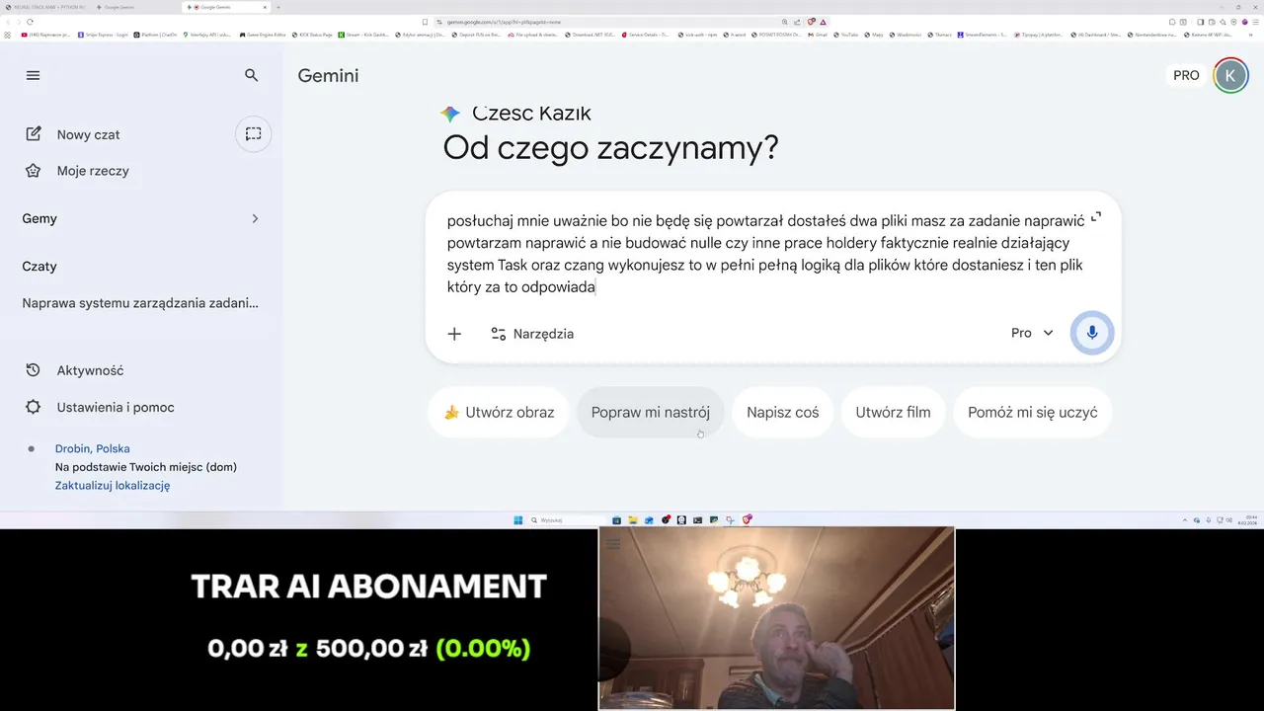Show hidden system tray icons chevron
The image size is (1264, 711).
(1186, 520)
